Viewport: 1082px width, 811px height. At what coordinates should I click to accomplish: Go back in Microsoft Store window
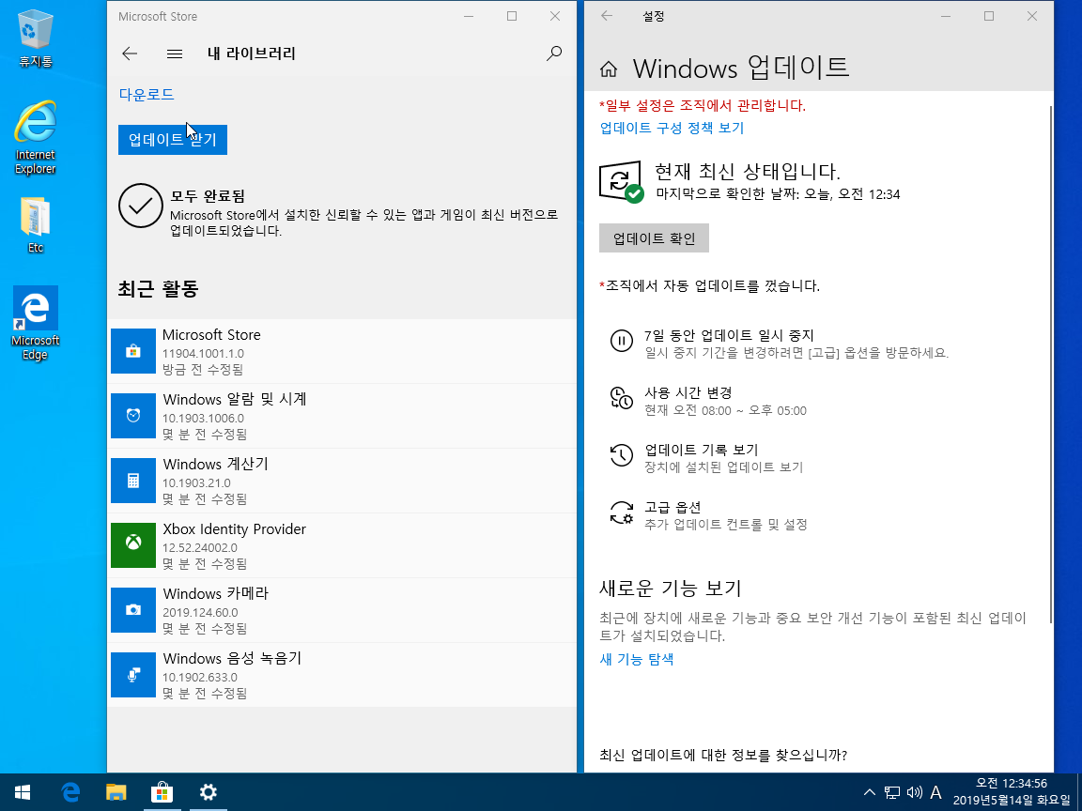pos(130,54)
